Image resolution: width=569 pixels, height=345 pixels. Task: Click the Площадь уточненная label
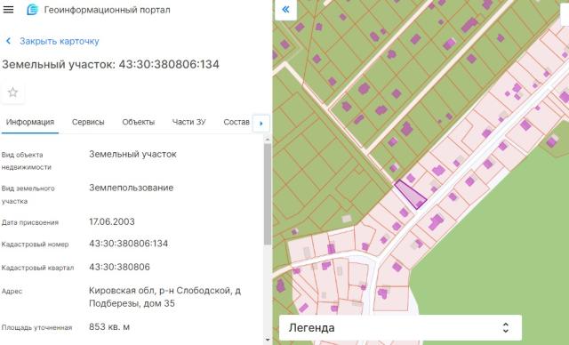[37, 327]
